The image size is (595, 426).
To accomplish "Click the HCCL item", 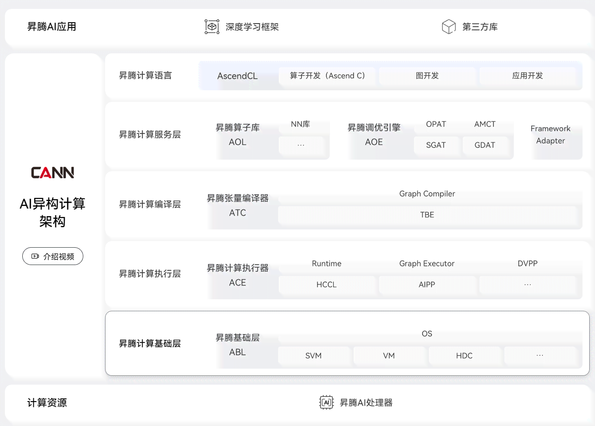I will (x=326, y=285).
